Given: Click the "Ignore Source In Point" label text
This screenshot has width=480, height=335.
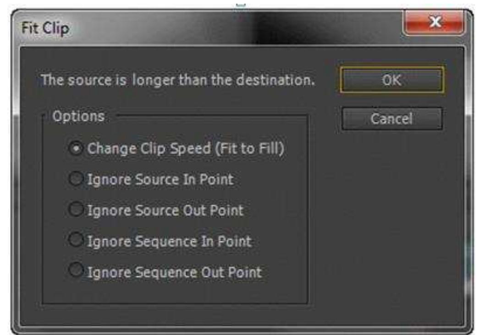Looking at the screenshot, I should tap(160, 179).
